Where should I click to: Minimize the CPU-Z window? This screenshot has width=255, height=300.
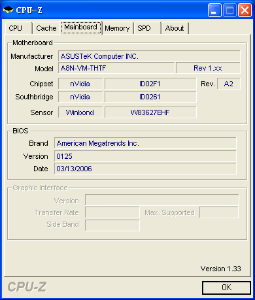click(x=214, y=10)
